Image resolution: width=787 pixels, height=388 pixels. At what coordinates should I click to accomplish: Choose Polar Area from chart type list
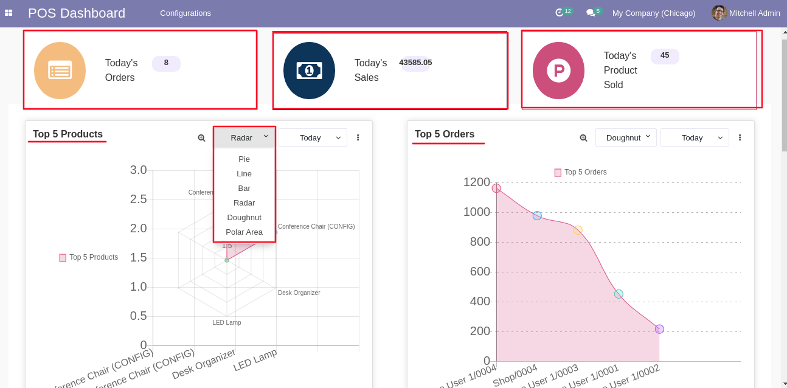pos(244,232)
